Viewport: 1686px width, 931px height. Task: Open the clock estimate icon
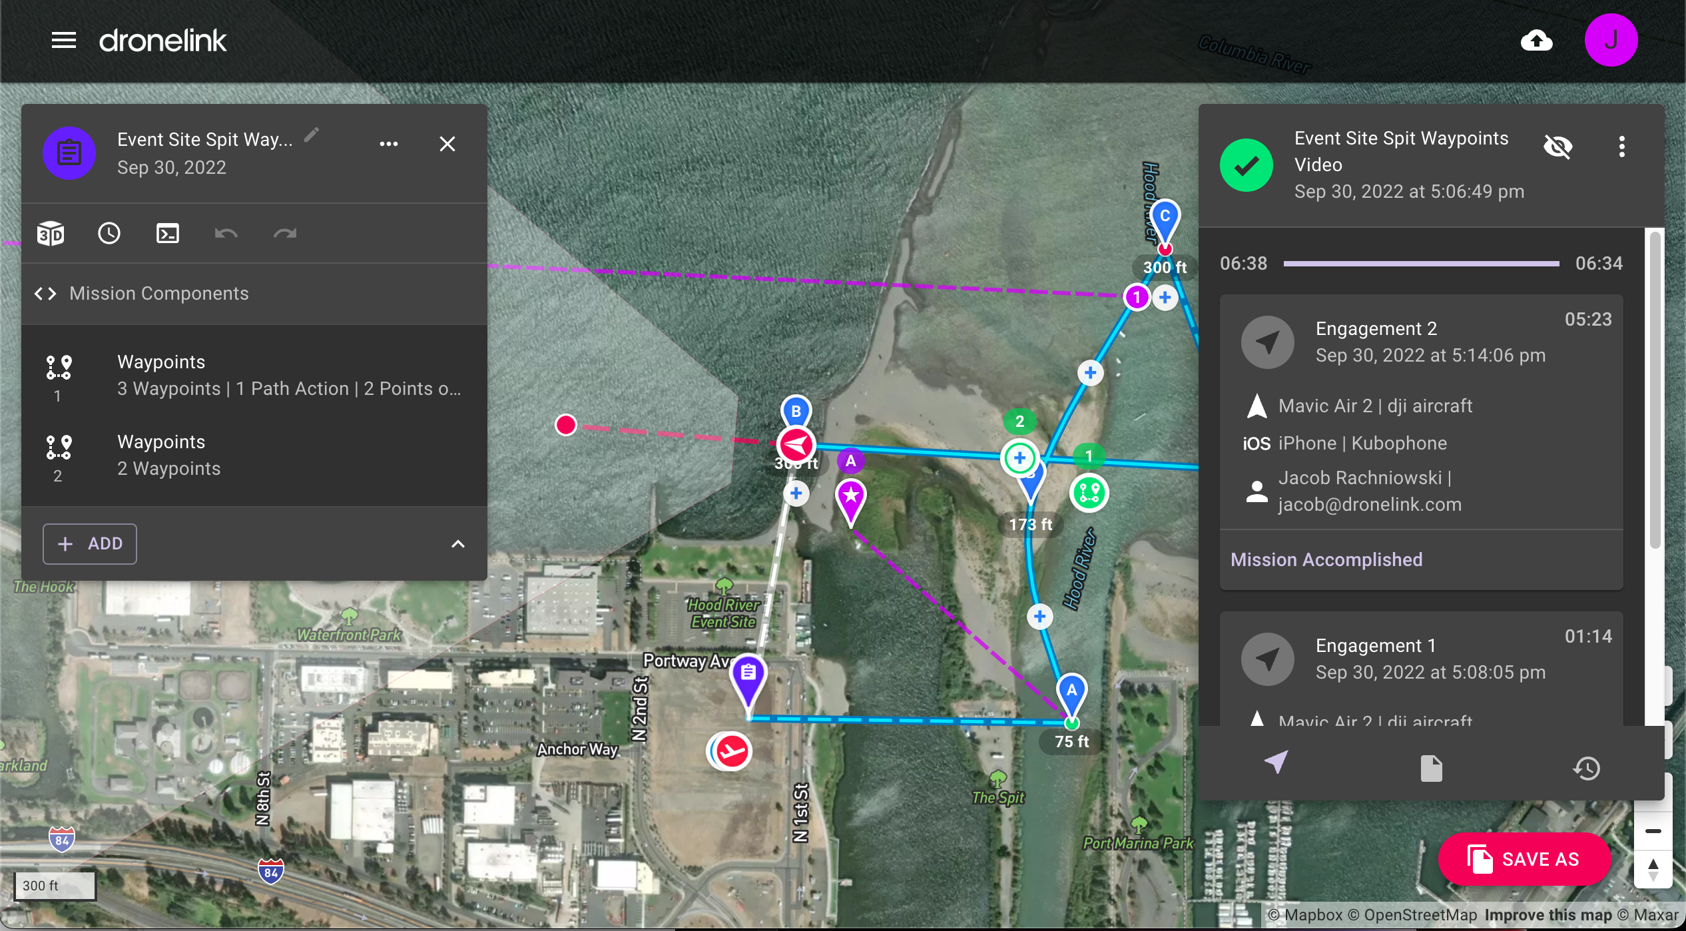pyautogui.click(x=109, y=234)
